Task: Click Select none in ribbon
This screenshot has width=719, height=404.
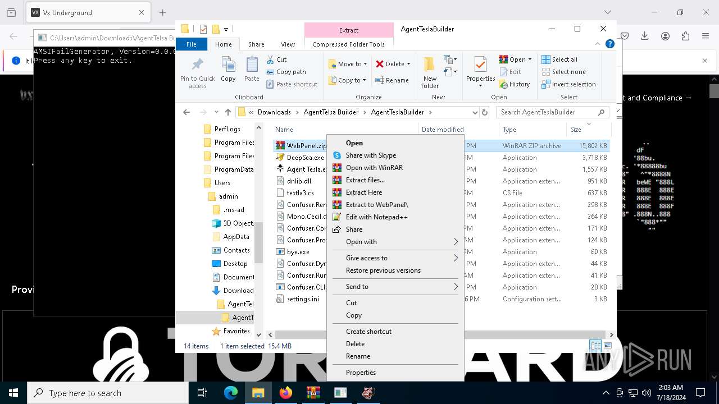Action: tap(563, 72)
